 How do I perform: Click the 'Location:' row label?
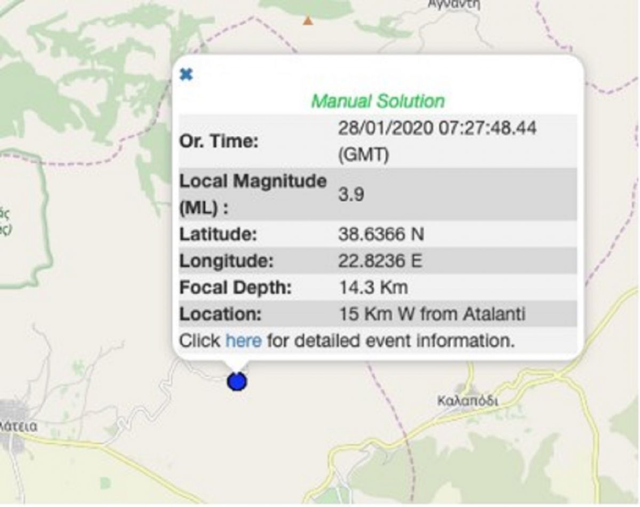tap(221, 314)
